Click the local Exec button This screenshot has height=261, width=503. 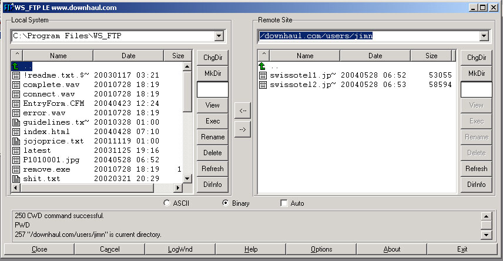tap(212, 121)
